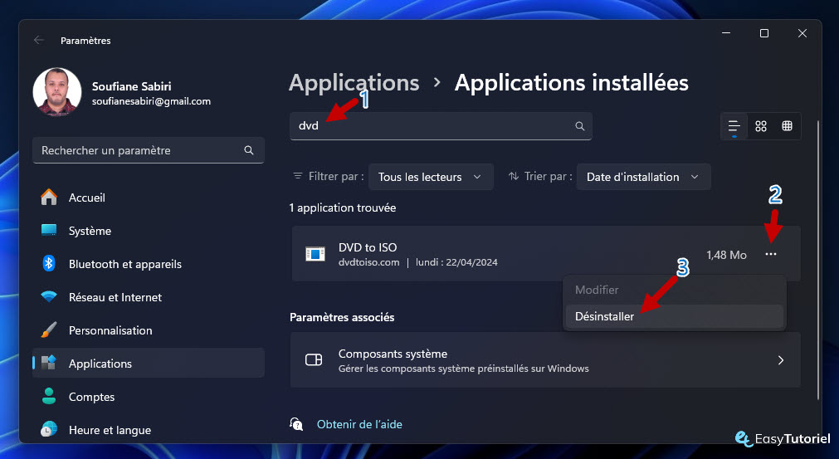Click the dvd application search field
The image size is (839, 459).
pyautogui.click(x=441, y=126)
